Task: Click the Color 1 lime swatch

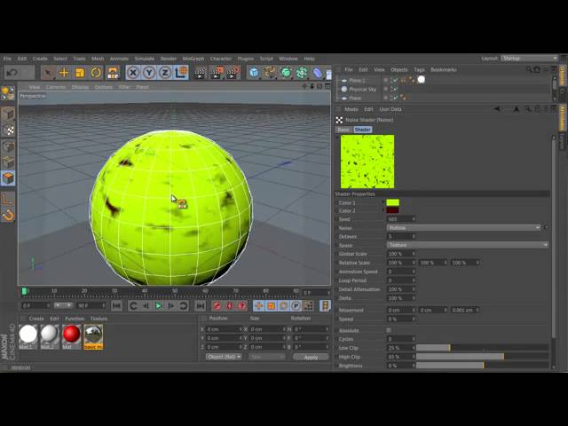Action: click(x=392, y=202)
